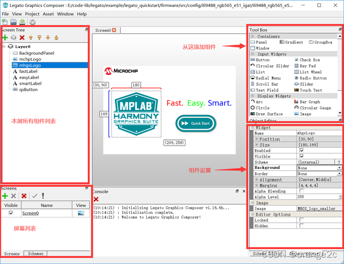Select the Touch Test widget tool
Screen dimensions: 344x264
308,90
